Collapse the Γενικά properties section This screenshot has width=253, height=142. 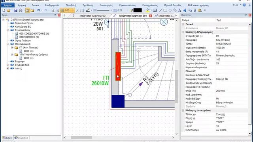click(183, 24)
